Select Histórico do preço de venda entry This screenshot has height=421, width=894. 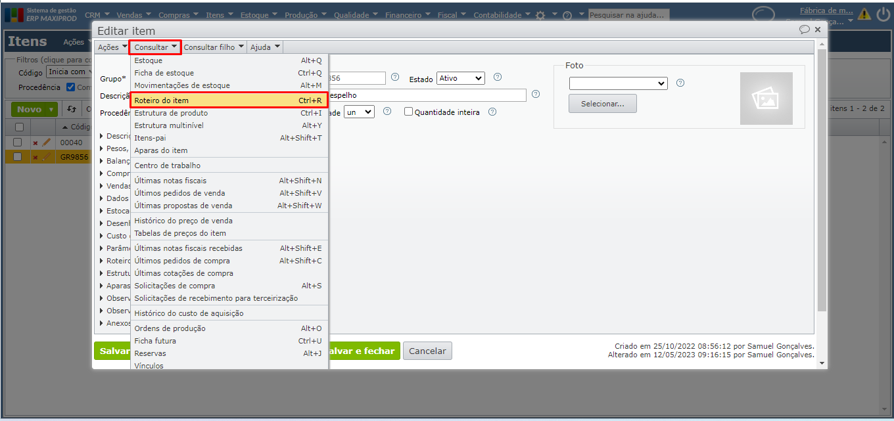point(229,221)
